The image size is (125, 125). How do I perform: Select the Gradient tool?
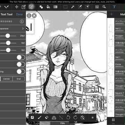click(x=55, y=7)
